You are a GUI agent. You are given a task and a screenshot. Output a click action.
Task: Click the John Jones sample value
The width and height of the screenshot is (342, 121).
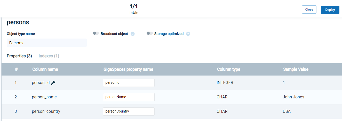click(x=293, y=97)
